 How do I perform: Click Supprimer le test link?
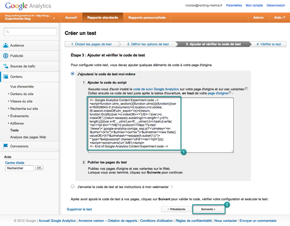(79, 209)
